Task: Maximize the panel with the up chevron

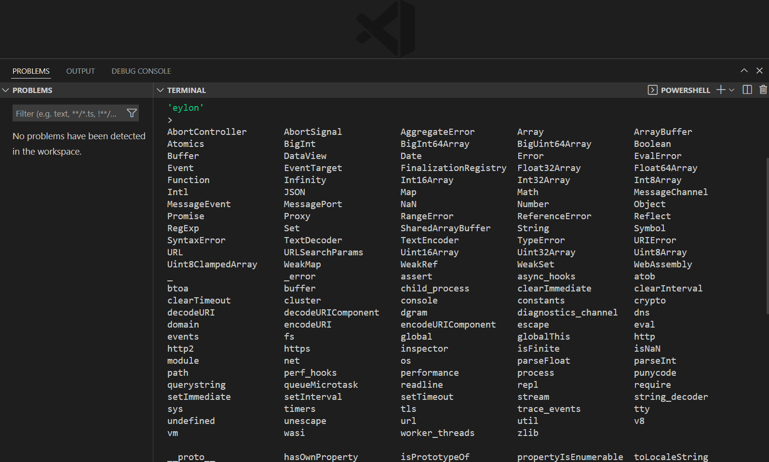Action: pos(744,71)
